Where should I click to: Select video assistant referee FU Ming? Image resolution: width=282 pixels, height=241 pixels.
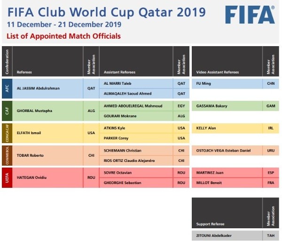204,83
